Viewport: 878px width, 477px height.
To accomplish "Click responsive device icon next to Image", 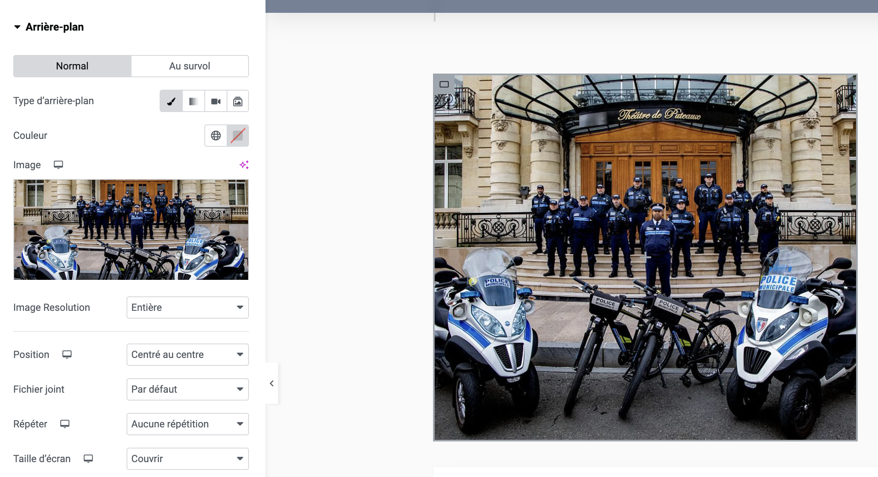I will [58, 165].
